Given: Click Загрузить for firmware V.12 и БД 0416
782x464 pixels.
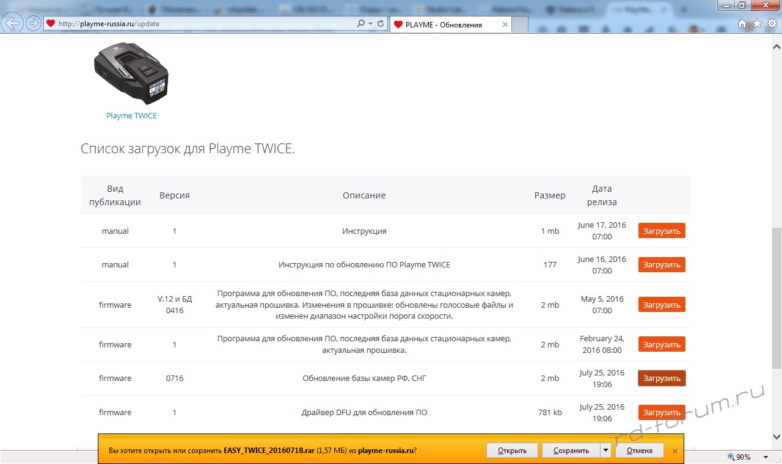Looking at the screenshot, I should [x=662, y=305].
